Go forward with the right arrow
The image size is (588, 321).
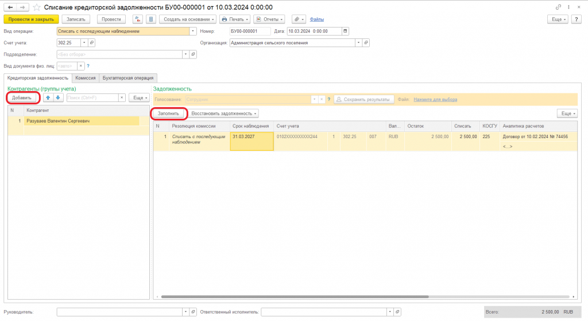click(x=22, y=7)
